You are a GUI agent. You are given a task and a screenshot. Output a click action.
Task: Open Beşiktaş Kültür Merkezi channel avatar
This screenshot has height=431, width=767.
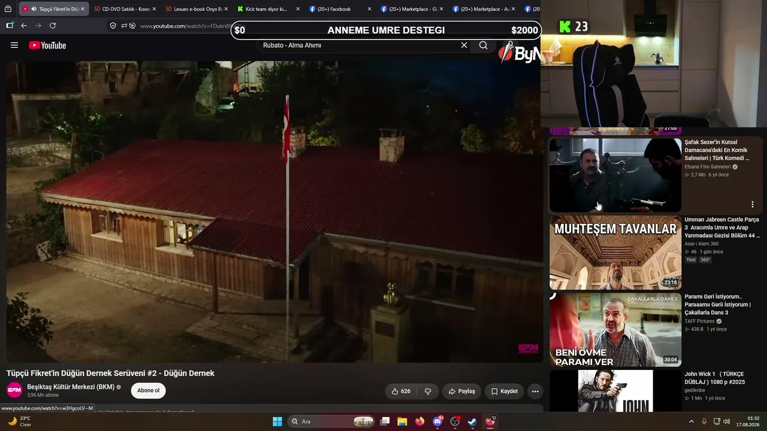pos(14,390)
